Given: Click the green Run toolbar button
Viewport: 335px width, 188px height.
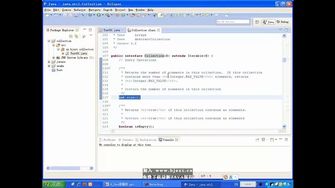Looking at the screenshot, I should [x=98, y=15].
